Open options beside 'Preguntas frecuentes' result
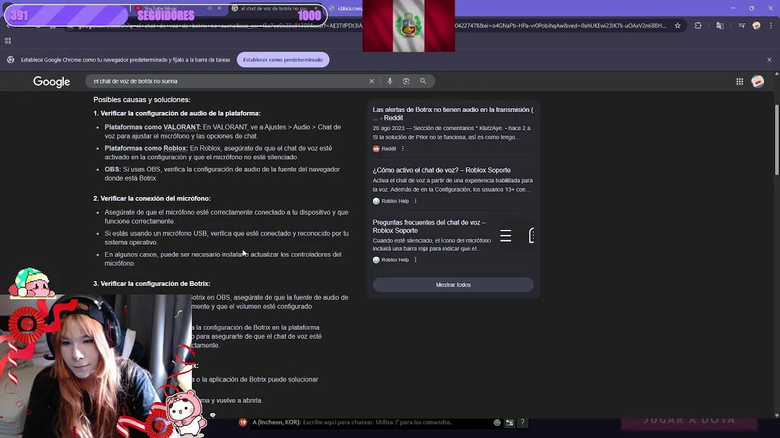The width and height of the screenshot is (780, 438). click(416, 260)
